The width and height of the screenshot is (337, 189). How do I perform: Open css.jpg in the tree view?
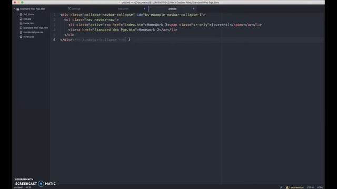pos(27,19)
